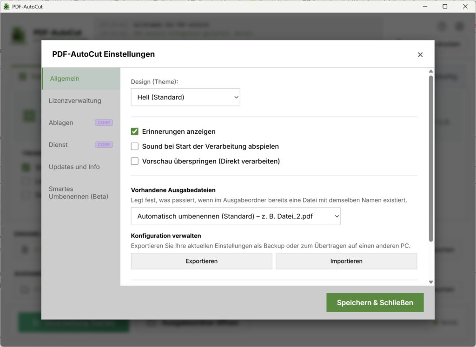Open Updates und Info section
This screenshot has width=476, height=347.
coord(81,167)
